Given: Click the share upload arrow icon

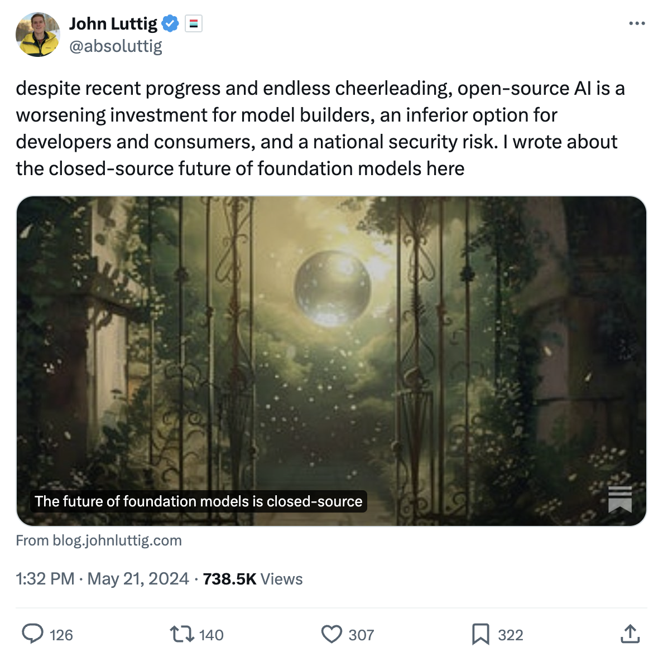Looking at the screenshot, I should pyautogui.click(x=630, y=634).
